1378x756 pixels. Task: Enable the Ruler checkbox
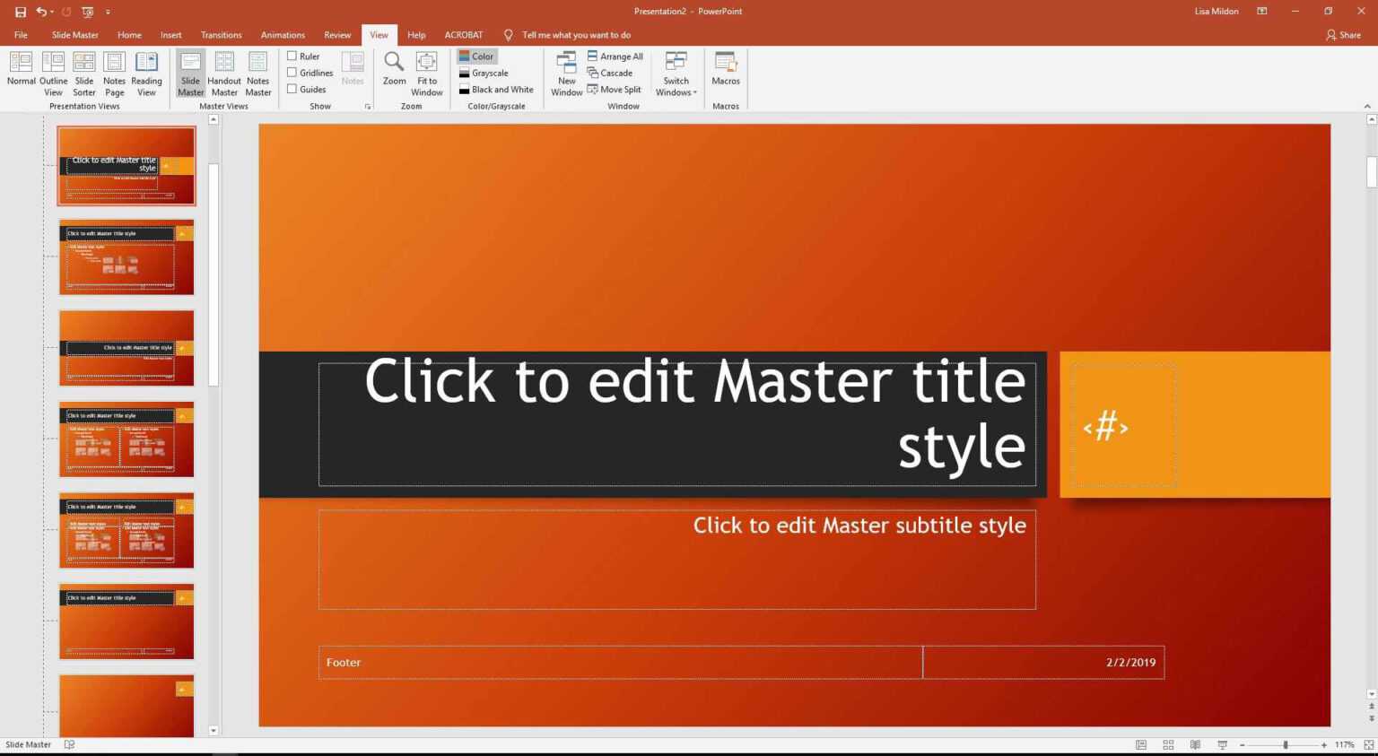click(292, 56)
